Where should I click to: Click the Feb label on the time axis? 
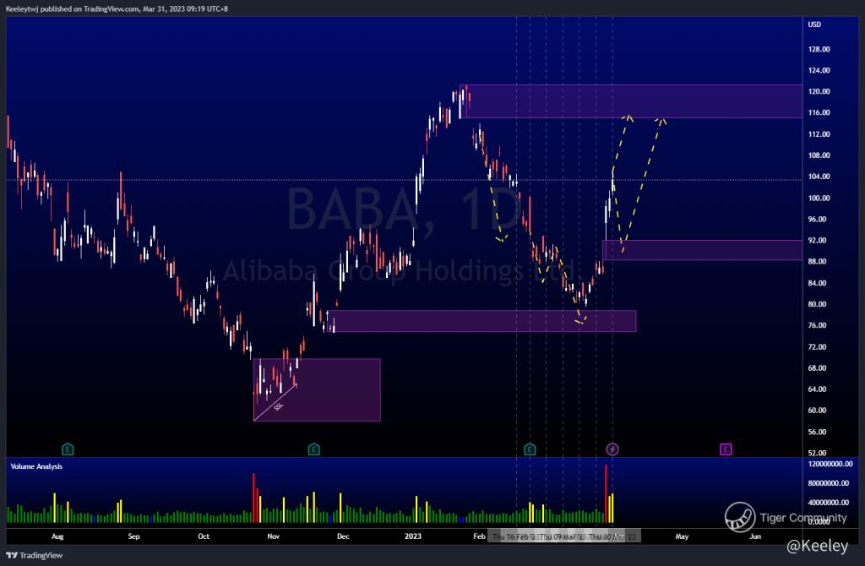479,536
